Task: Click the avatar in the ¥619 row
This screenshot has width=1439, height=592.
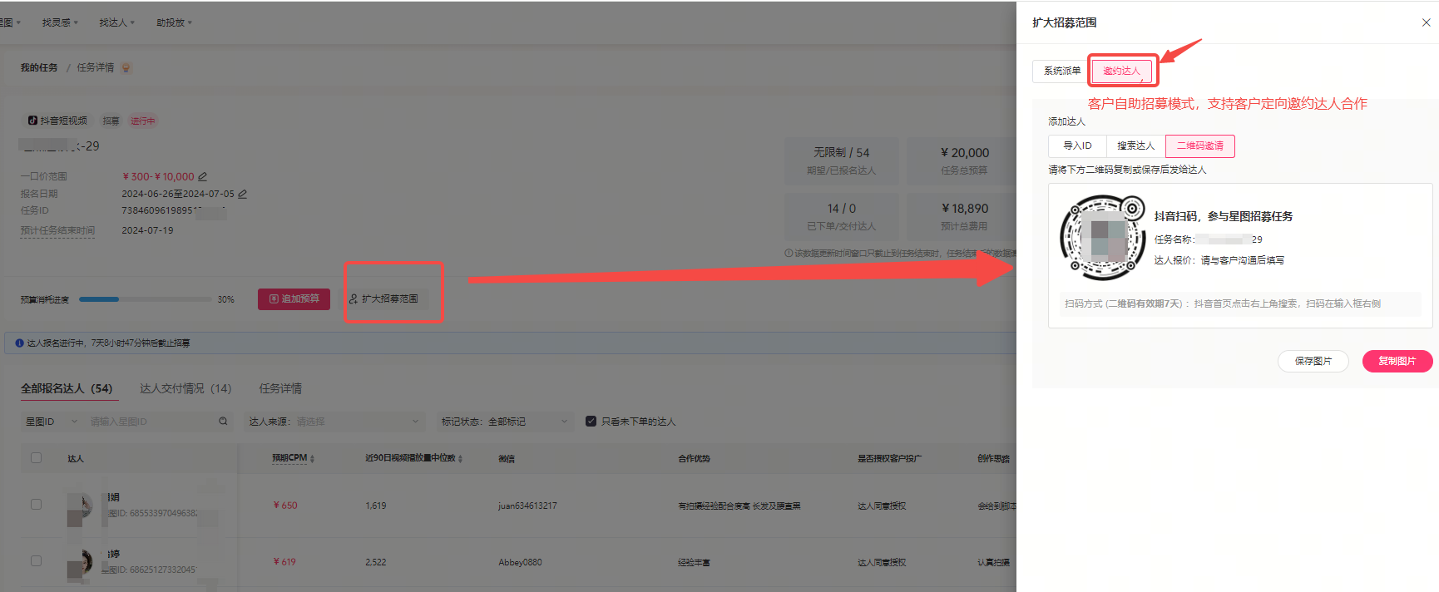Action: (x=81, y=562)
